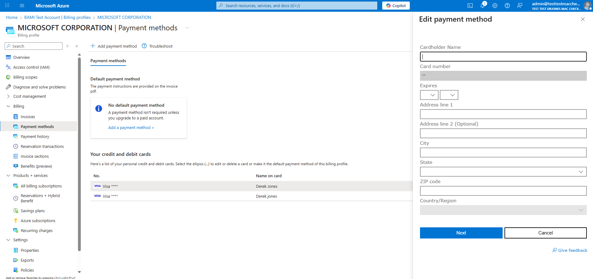The height and width of the screenshot is (279, 593).
Task: Open the help question mark icon
Action: 507,6
